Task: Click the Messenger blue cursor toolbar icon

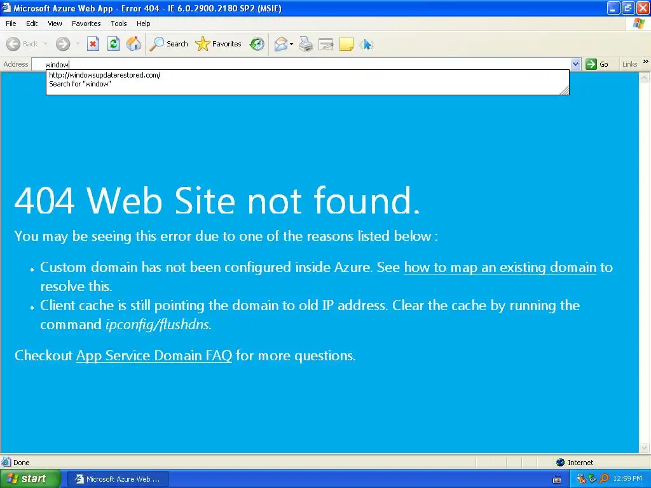Action: [x=367, y=44]
